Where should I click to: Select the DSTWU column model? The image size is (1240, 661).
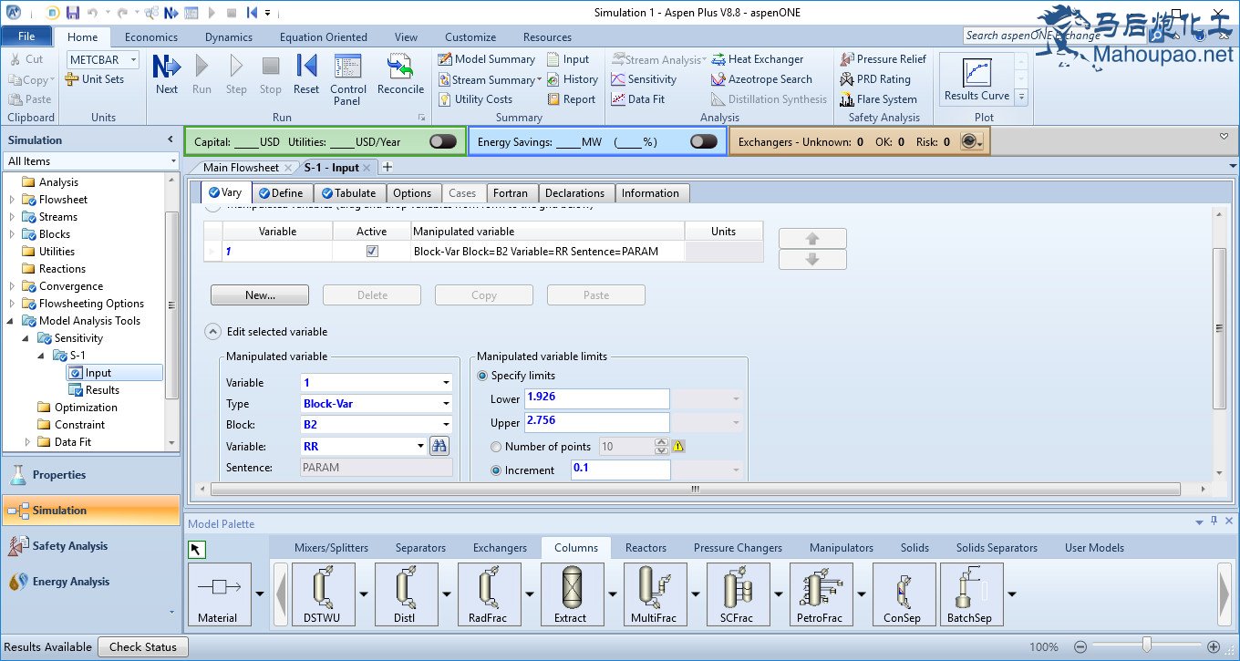click(323, 595)
